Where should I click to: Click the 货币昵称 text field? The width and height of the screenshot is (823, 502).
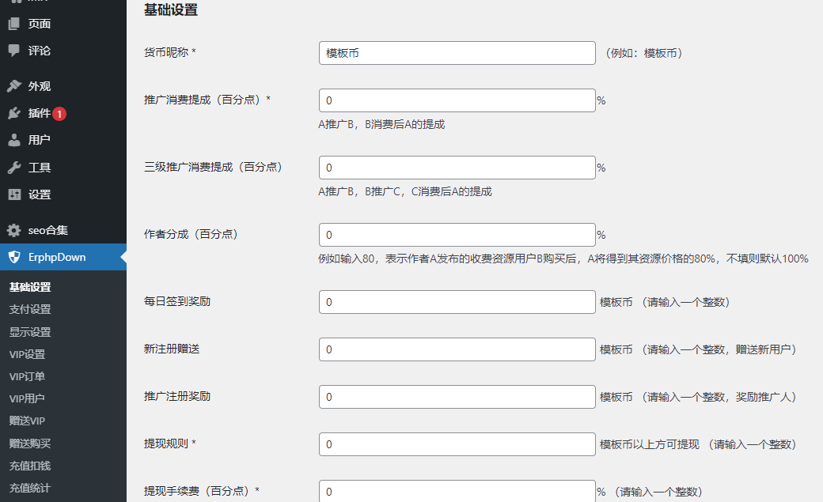[x=457, y=53]
